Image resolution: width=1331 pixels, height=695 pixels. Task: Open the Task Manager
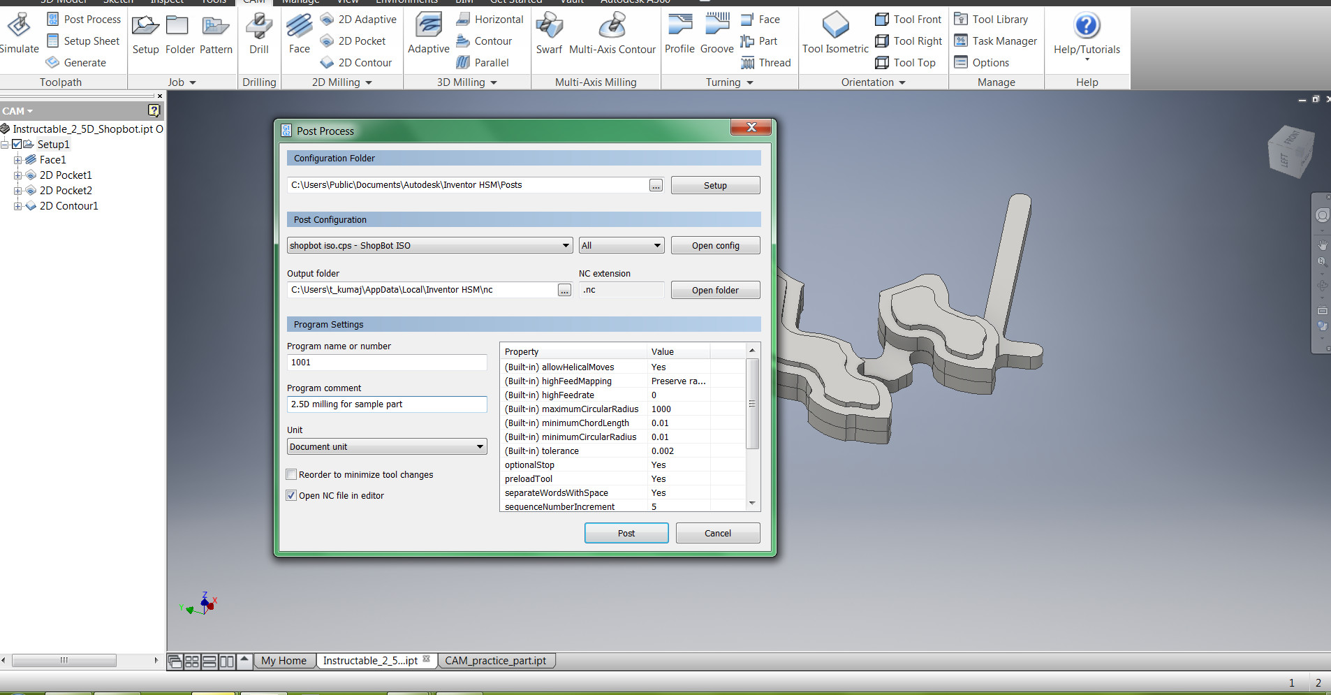coord(996,41)
